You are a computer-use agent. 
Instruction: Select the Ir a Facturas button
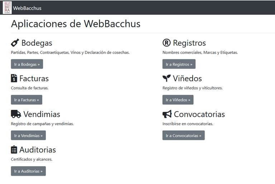[26, 100]
